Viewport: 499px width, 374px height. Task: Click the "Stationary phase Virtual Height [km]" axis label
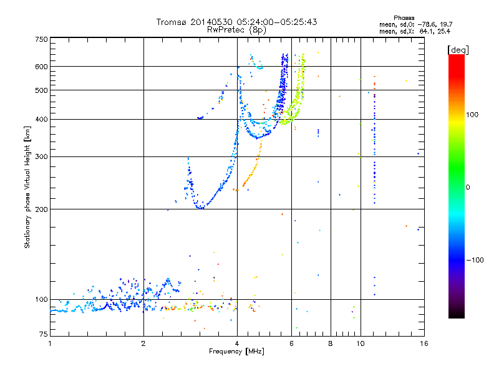pyautogui.click(x=27, y=188)
